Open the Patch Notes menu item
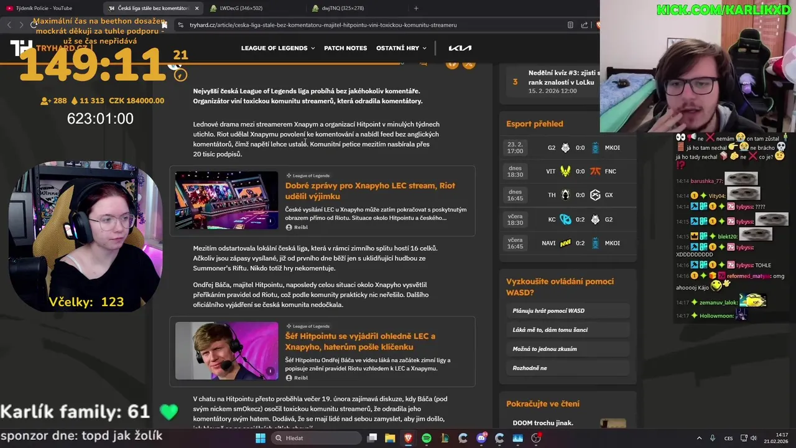This screenshot has height=448, width=796. point(345,48)
